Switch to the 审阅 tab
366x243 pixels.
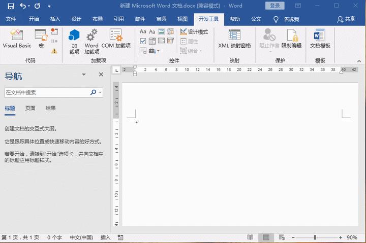pyautogui.click(x=161, y=19)
